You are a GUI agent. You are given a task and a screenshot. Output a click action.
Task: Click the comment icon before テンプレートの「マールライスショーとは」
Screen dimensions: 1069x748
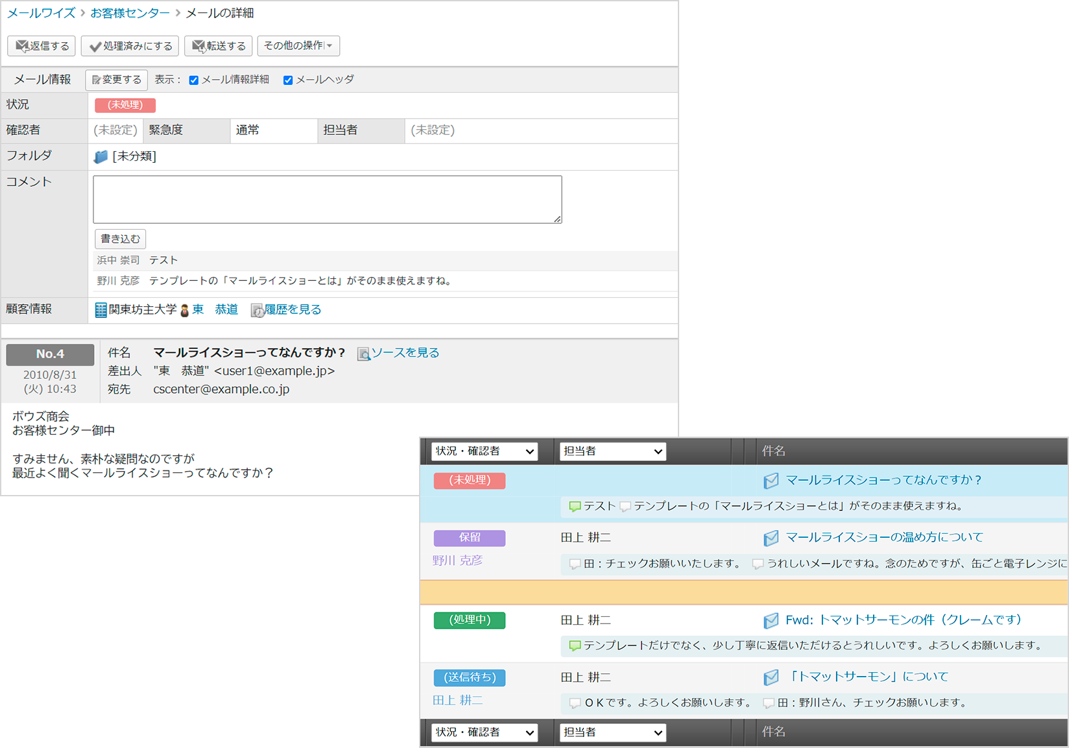(x=625, y=507)
